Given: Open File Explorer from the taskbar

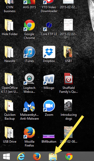Looking at the screenshot, I should (x=53, y=157).
